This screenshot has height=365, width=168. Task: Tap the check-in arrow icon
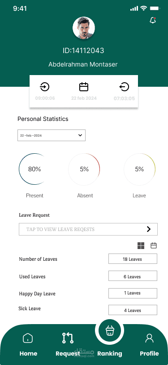coord(44,87)
